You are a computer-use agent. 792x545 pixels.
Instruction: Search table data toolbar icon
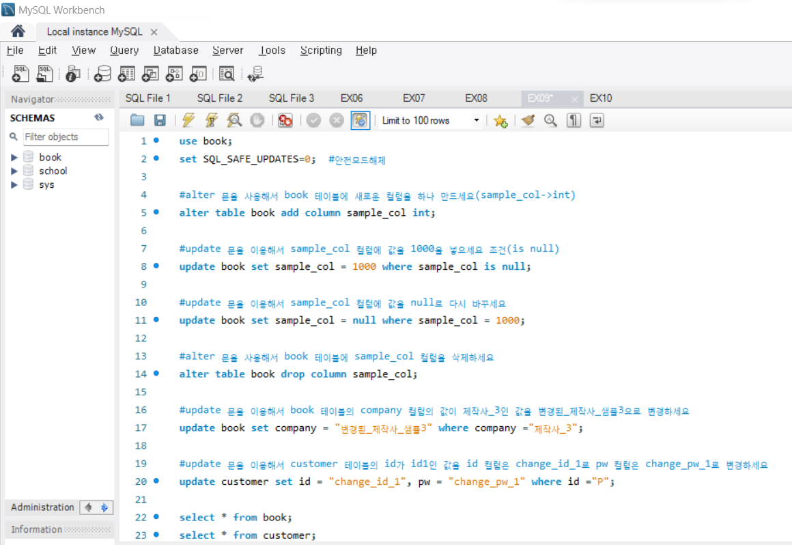(x=227, y=74)
